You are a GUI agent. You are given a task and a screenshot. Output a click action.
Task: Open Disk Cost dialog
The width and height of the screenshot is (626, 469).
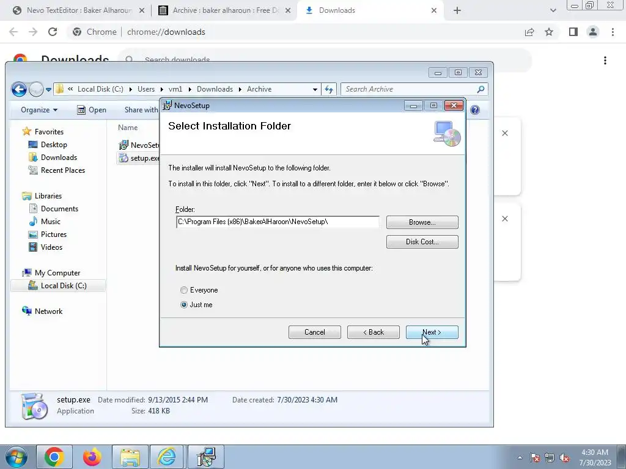click(x=422, y=242)
